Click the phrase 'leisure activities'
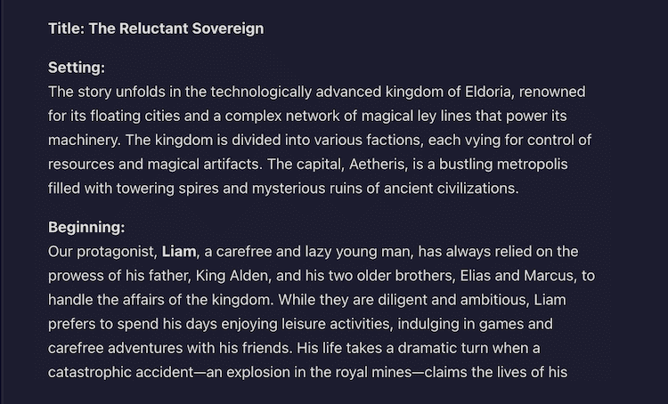Image resolution: width=668 pixels, height=404 pixels. pos(336,324)
